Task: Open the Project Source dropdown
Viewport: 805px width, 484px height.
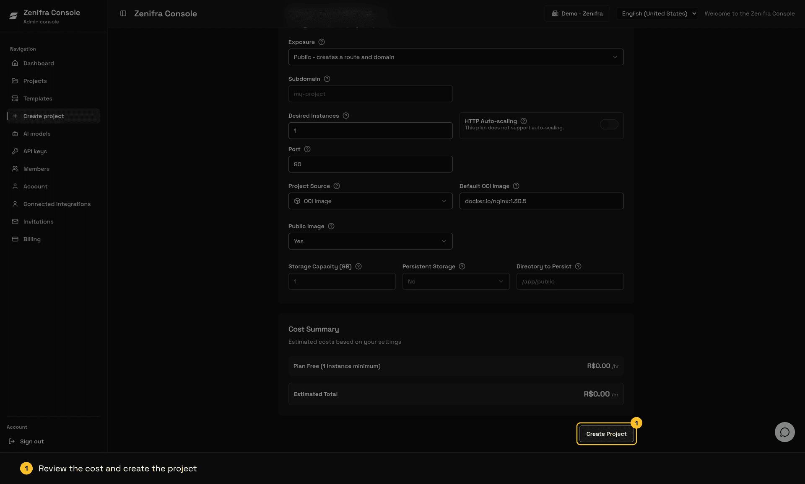Action: [x=370, y=201]
